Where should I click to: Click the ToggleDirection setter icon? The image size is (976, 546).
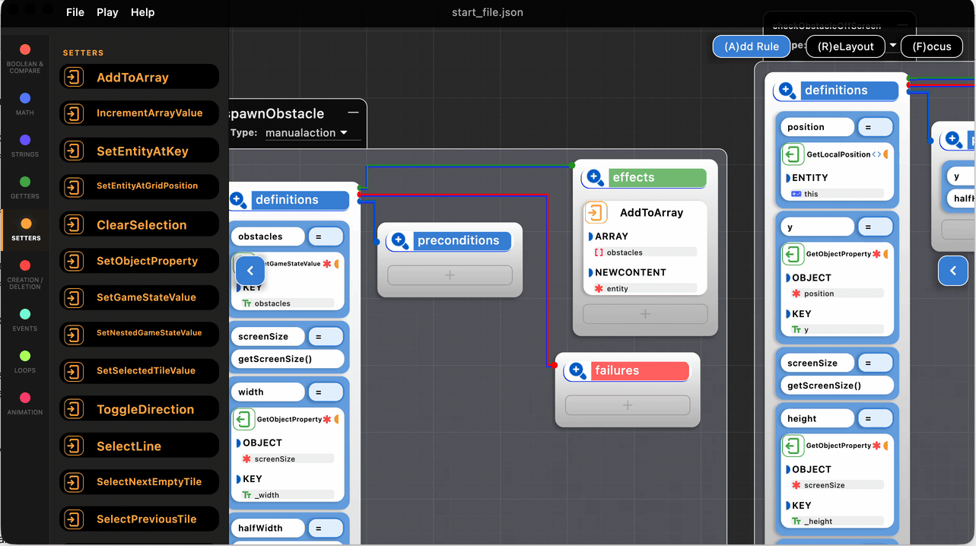pyautogui.click(x=74, y=409)
